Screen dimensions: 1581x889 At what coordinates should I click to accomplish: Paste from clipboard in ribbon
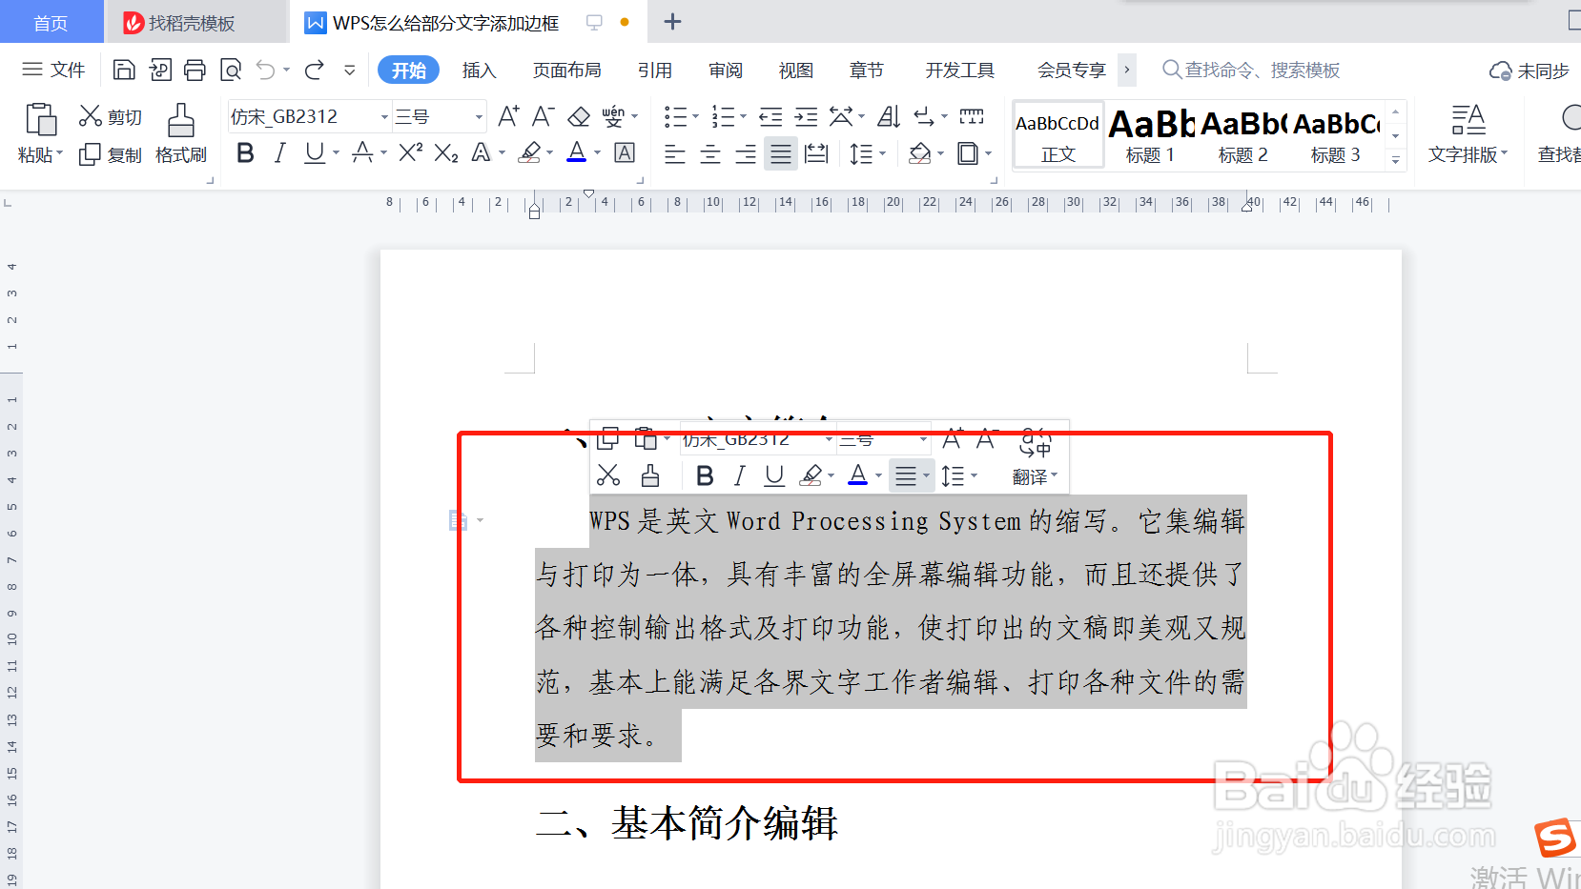pyautogui.click(x=40, y=120)
